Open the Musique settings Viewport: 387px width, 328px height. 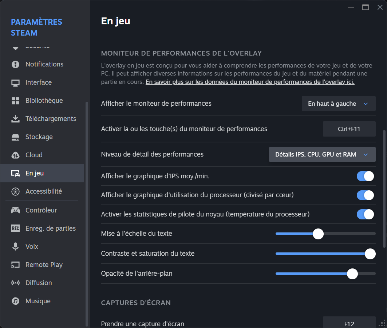(42, 301)
